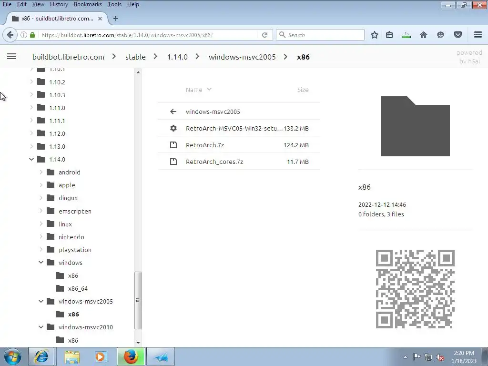This screenshot has width=488, height=366.
Task: Open the linux folder in tree
Action: click(65, 224)
